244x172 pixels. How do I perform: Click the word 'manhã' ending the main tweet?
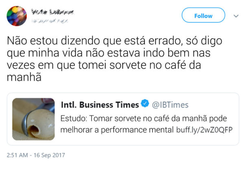pyautogui.click(x=24, y=77)
